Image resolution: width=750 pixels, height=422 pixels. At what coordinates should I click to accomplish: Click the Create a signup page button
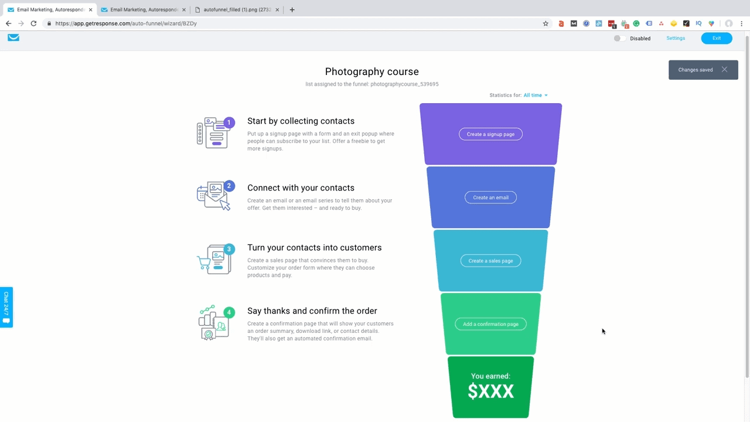[490, 134]
